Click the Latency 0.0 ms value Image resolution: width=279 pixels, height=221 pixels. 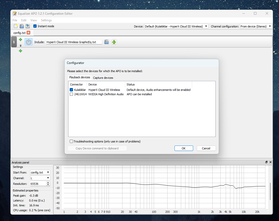click(x=37, y=200)
